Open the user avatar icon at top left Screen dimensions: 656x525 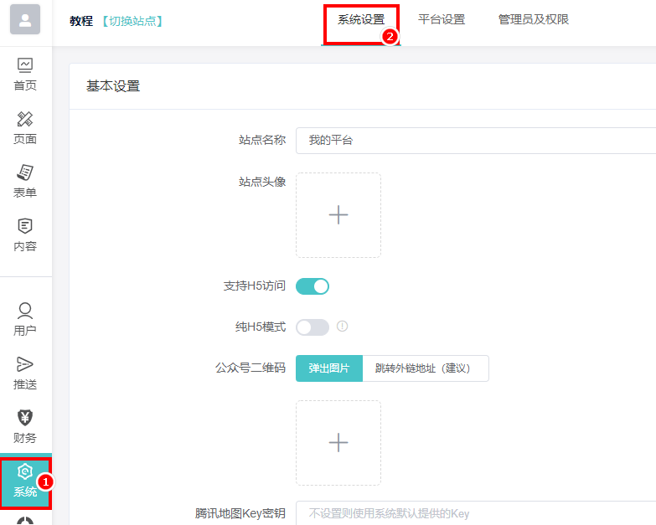coord(25,19)
